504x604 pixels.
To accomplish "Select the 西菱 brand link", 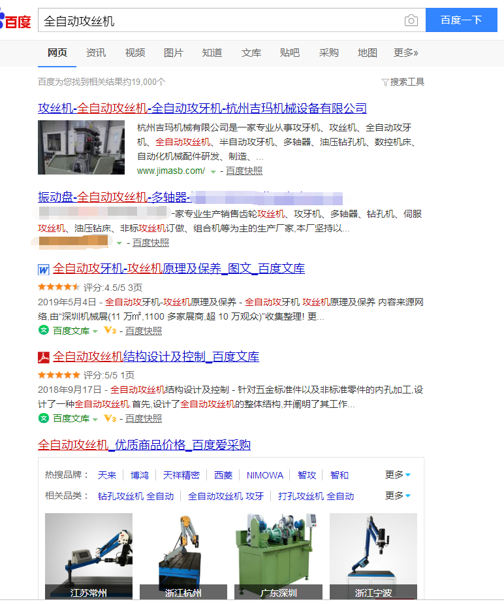I will pos(223,475).
